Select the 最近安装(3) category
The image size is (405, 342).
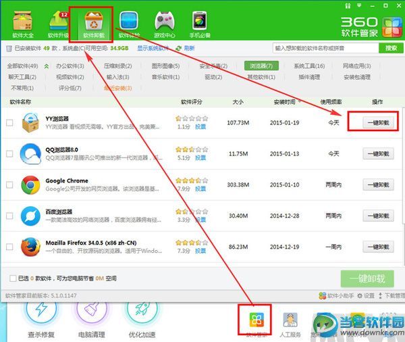click(117, 89)
